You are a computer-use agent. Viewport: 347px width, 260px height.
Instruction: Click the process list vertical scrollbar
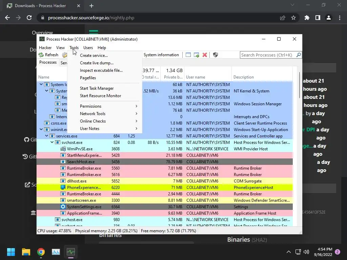pyautogui.click(x=300, y=85)
